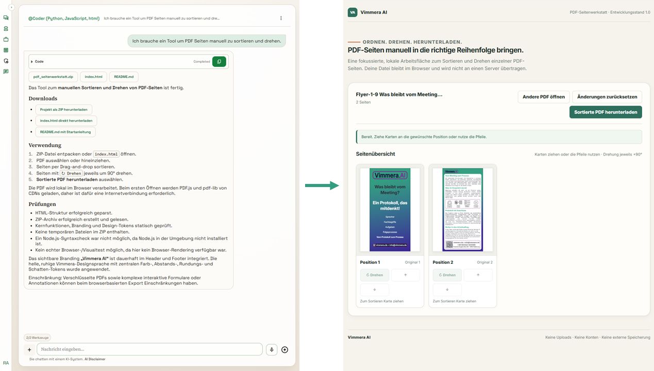The height and width of the screenshot is (371, 654).
Task: Click the Bereit status message banner
Action: coord(499,137)
